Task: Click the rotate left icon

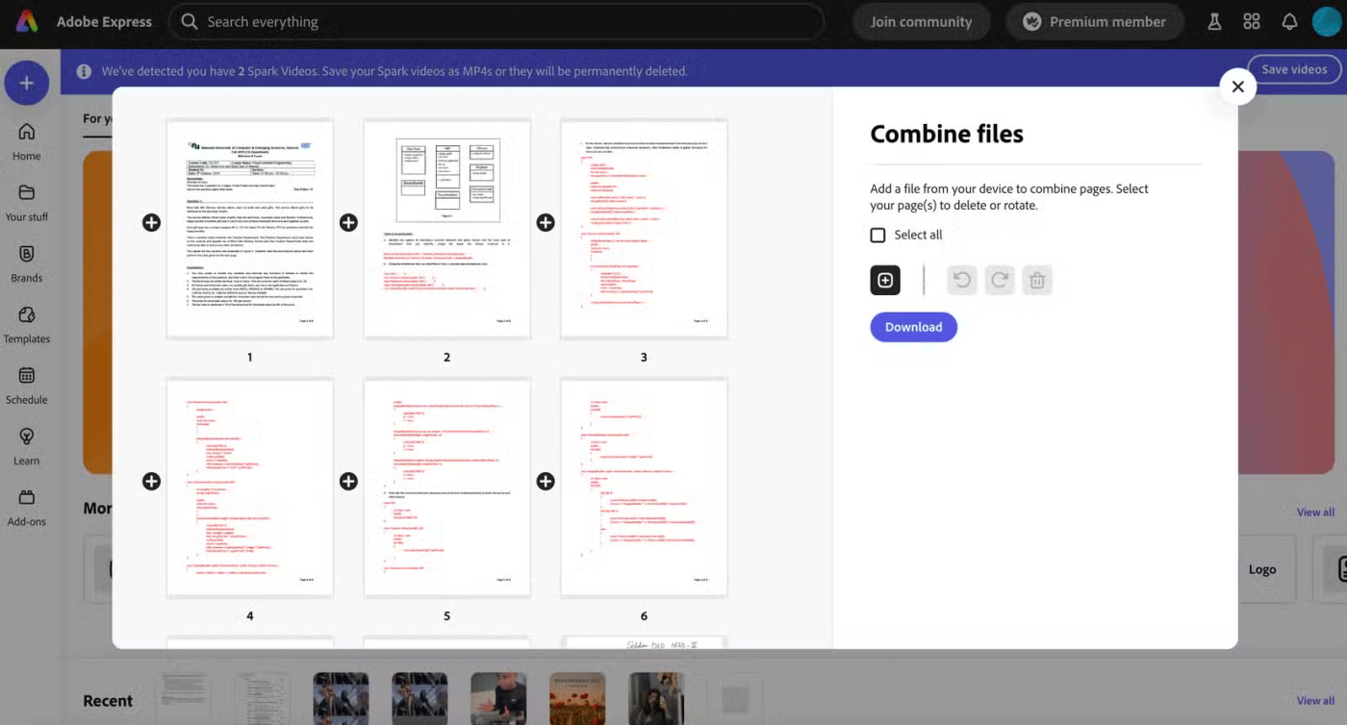Action: pos(961,280)
